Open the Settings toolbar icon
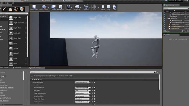The image size is (189, 106). 69,7
